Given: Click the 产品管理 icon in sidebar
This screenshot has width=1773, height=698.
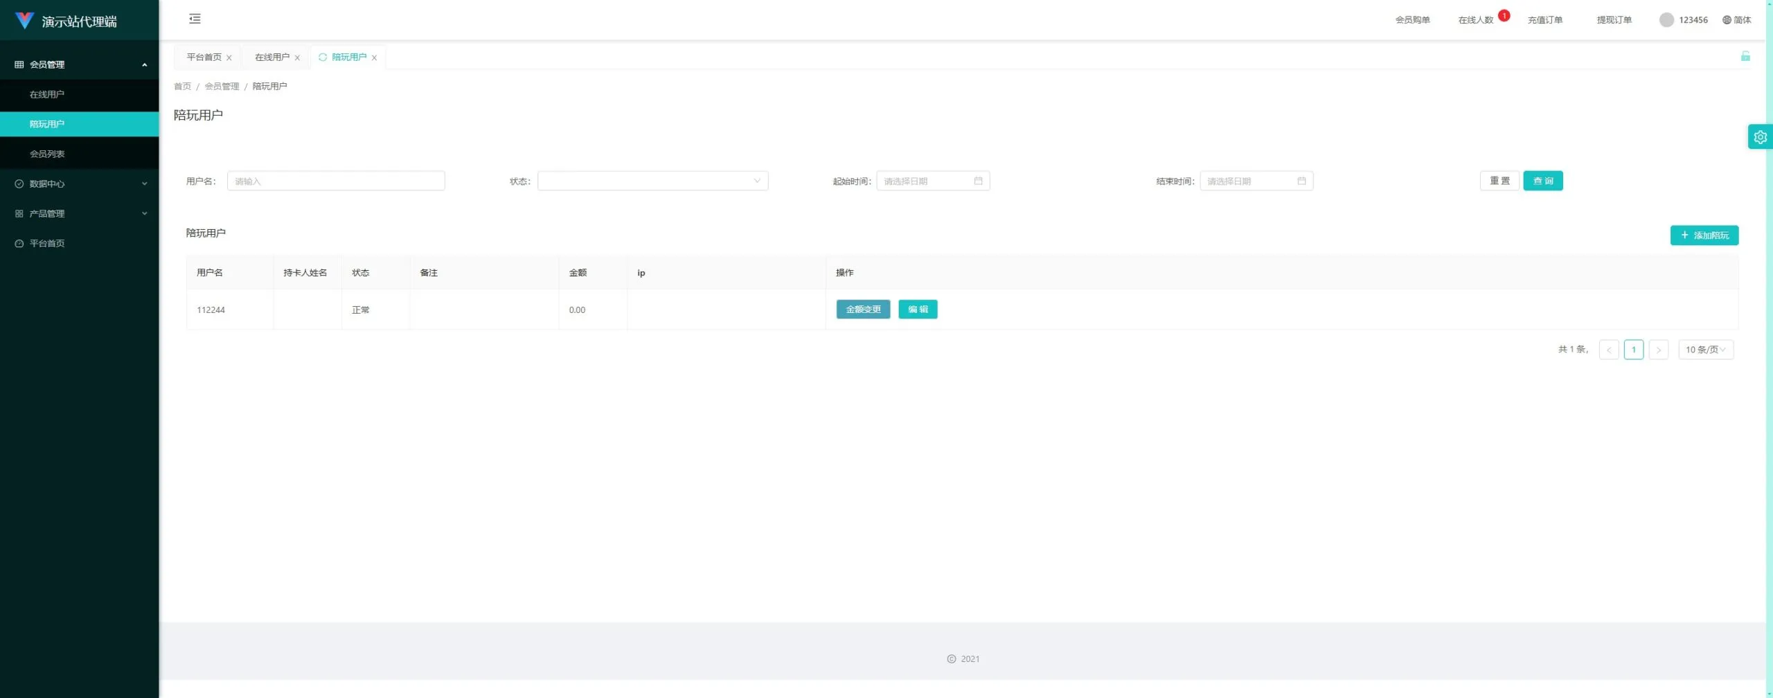Looking at the screenshot, I should pos(19,213).
